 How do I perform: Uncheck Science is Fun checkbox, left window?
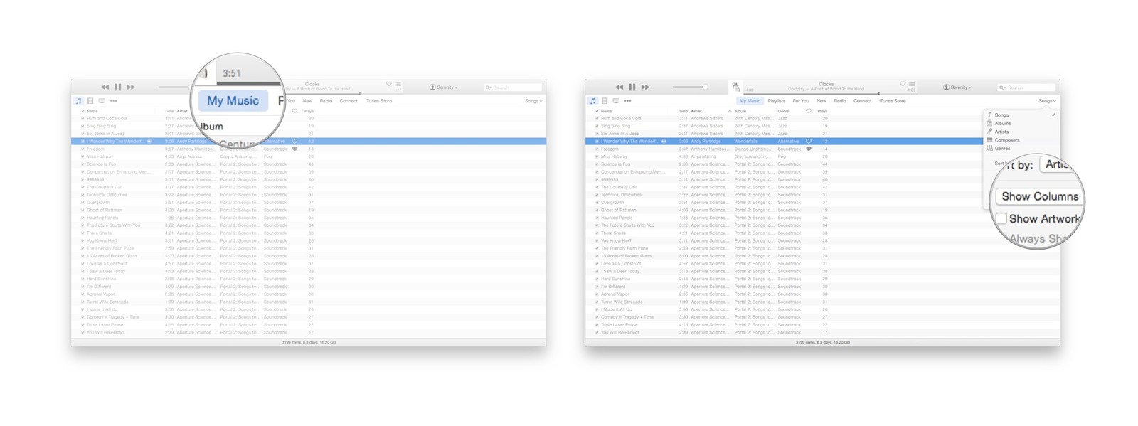coord(83,164)
